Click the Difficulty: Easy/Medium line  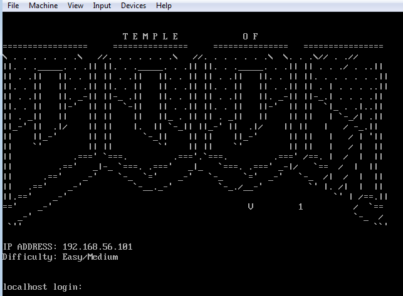(60, 257)
